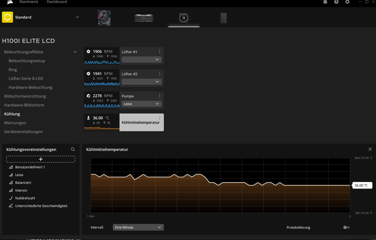The image size is (376, 240).
Task: Open the help question mark icon
Action: [336, 2]
